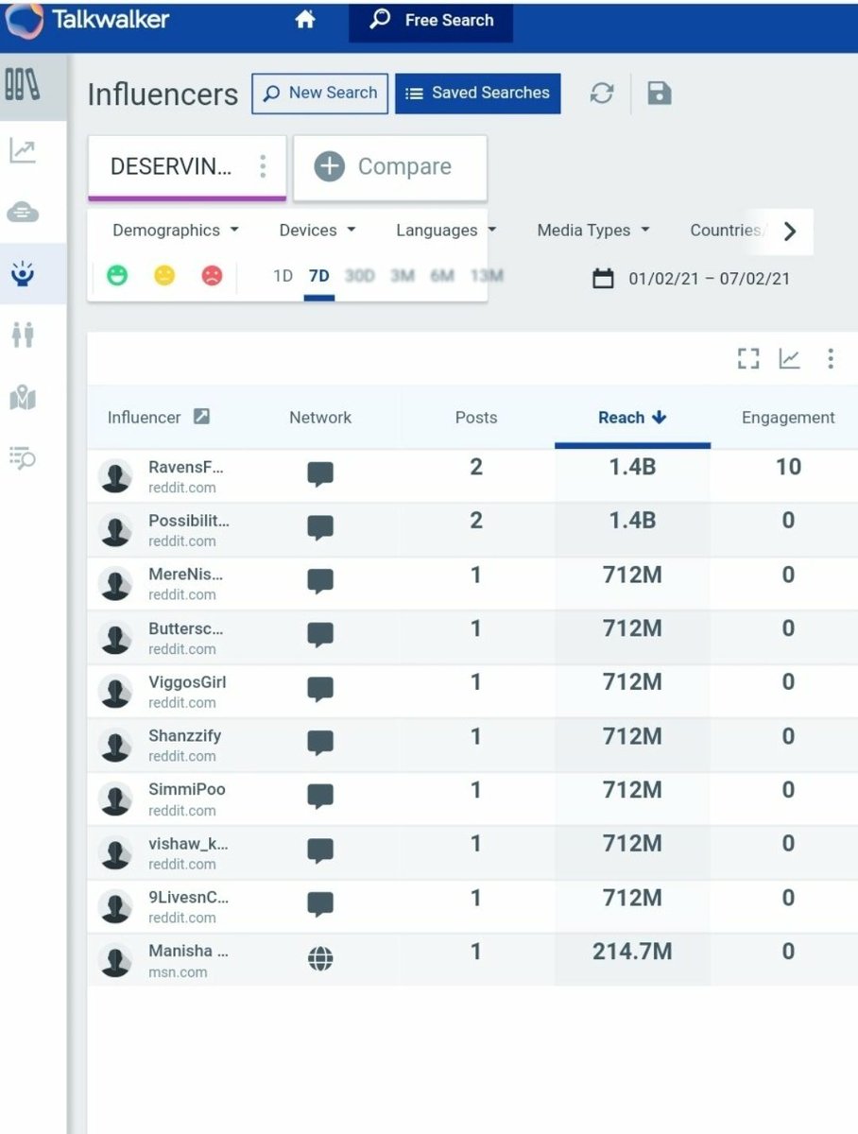The height and width of the screenshot is (1134, 858).
Task: Click the SimmiPoo avatar icon
Action: (115, 800)
